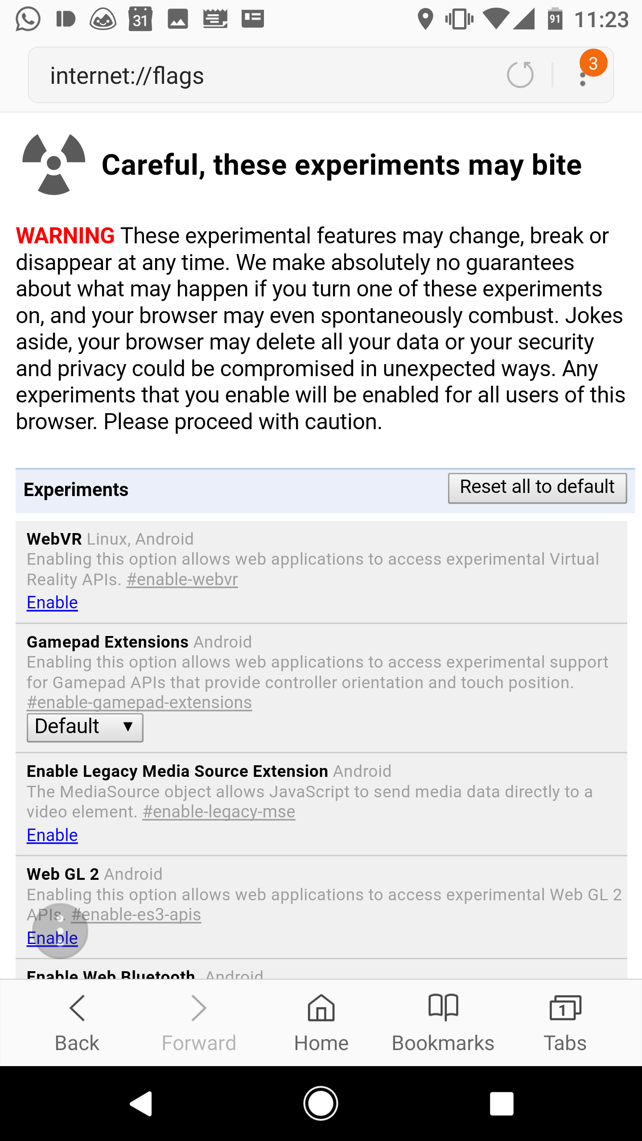Open the #enable-legacy-mse anchor link

click(x=219, y=812)
